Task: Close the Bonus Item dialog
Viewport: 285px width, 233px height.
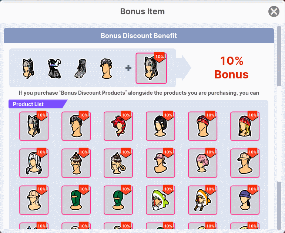Action: (274, 11)
